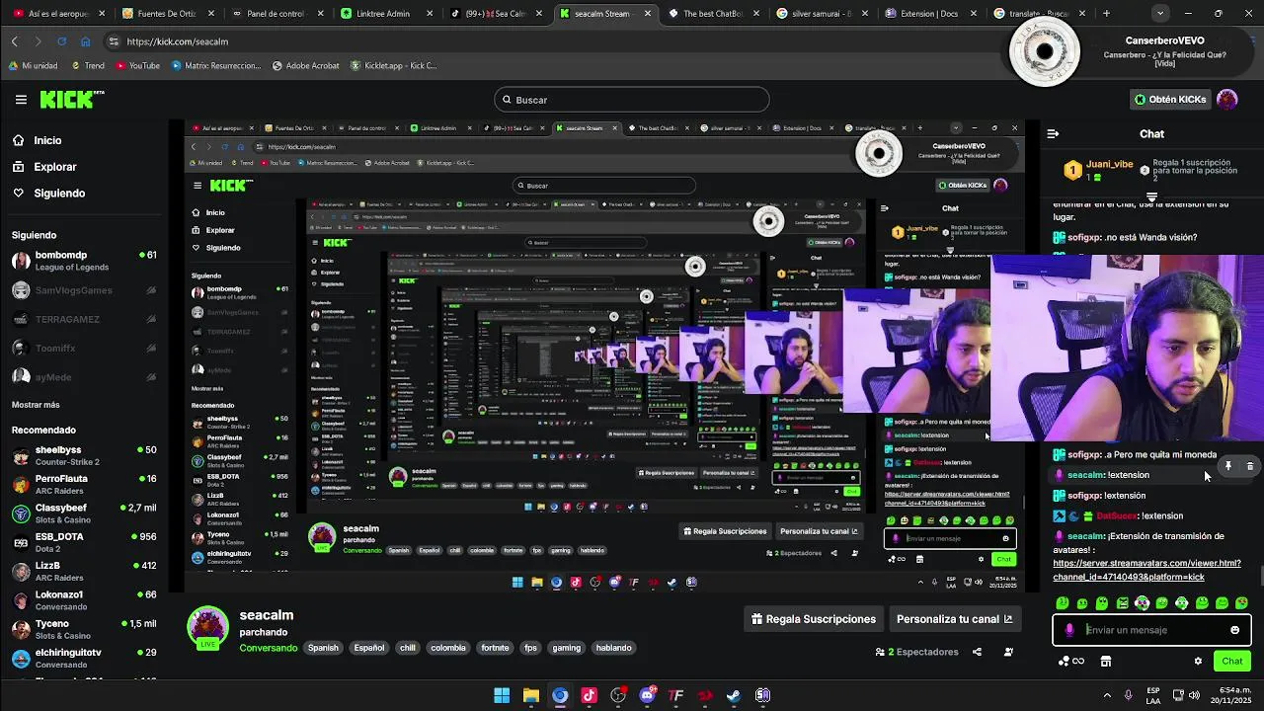Pin the seacalm !extension message
Viewport: 1264px width, 711px height.
1228,466
